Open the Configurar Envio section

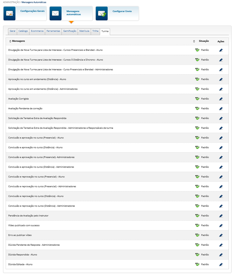122,11
